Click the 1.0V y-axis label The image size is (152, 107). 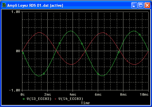point(16,12)
